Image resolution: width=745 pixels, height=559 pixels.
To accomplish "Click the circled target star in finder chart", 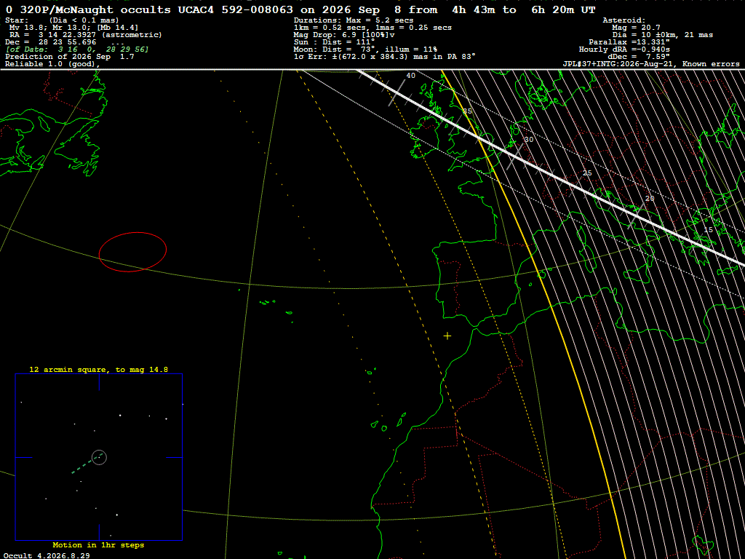I will [x=99, y=457].
